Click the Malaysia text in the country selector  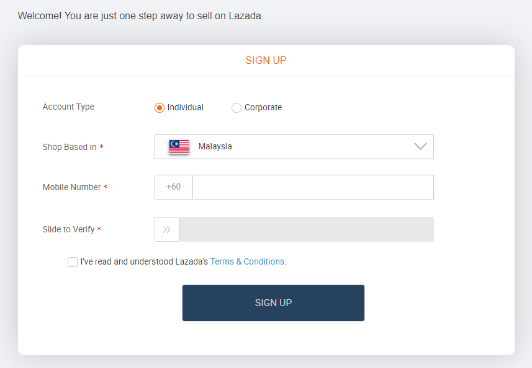(x=215, y=147)
